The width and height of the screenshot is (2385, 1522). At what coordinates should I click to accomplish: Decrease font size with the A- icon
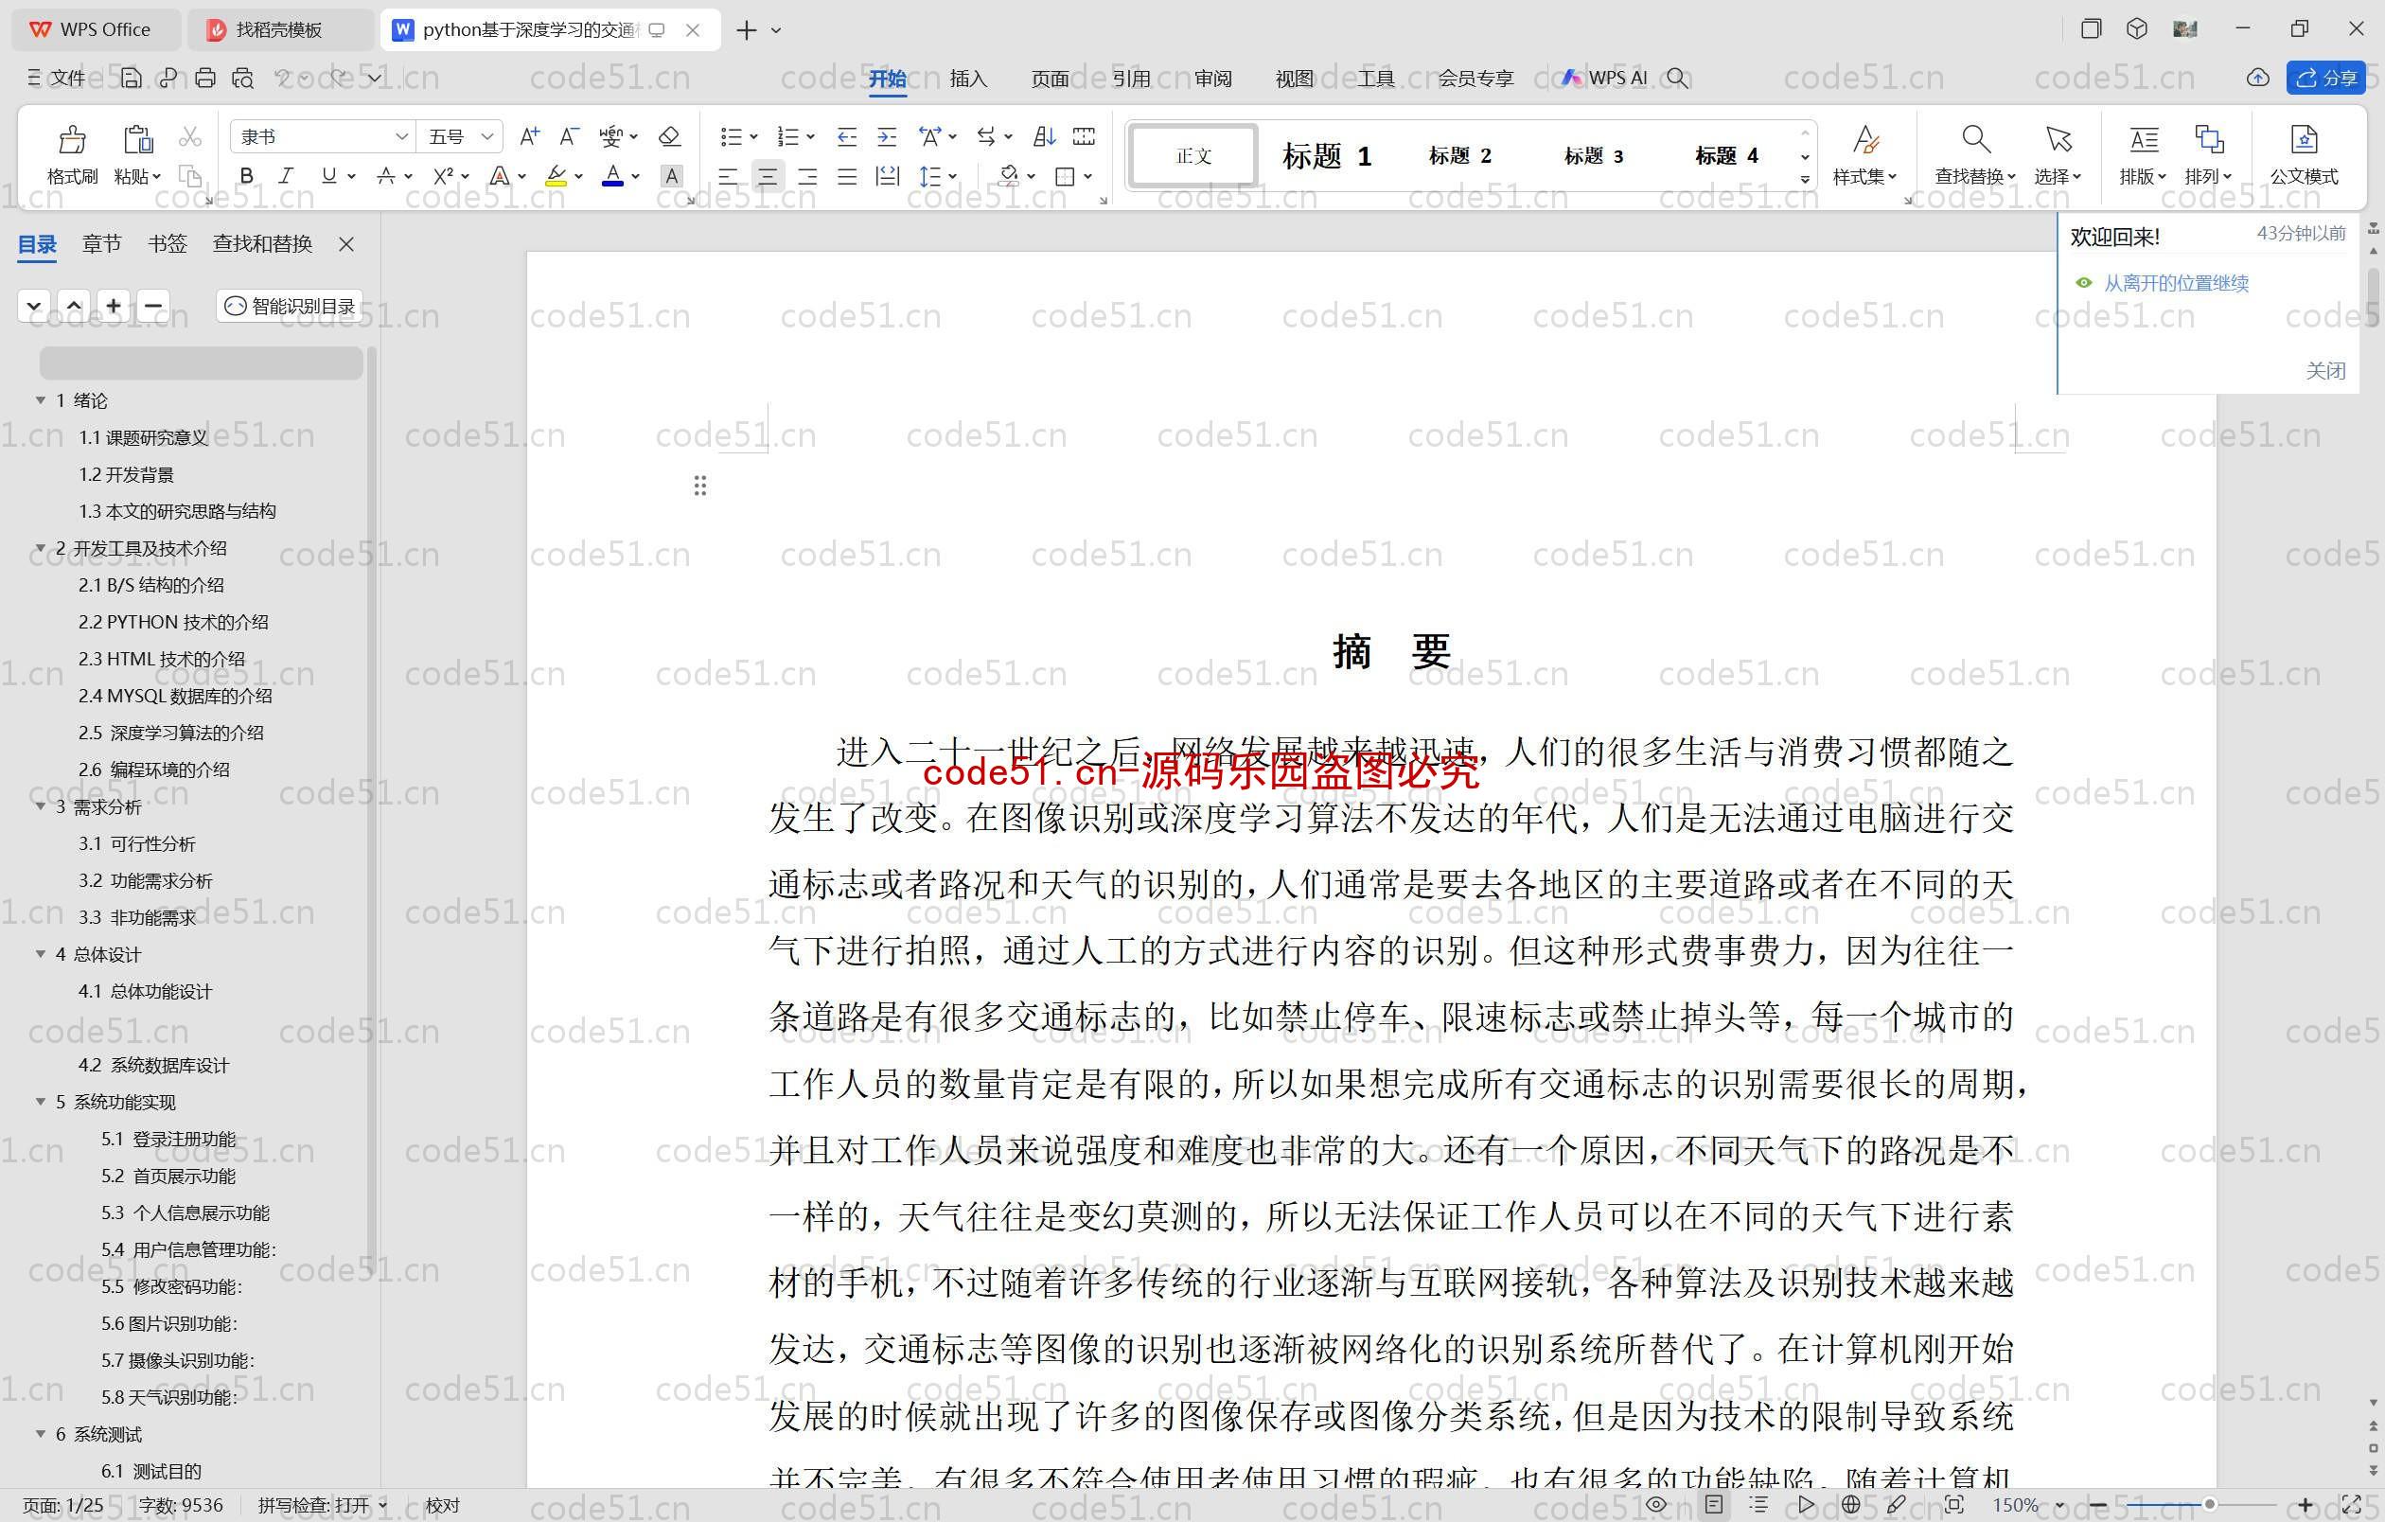(569, 136)
